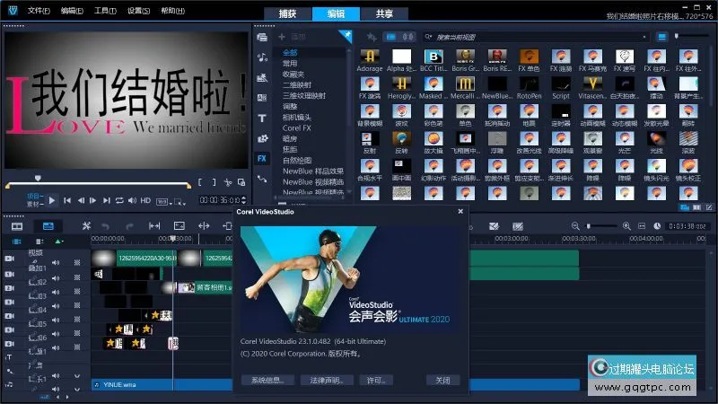The height and width of the screenshot is (404, 718).
Task: Zoom in the timeline with magnifier plus
Action: pyautogui.click(x=626, y=226)
